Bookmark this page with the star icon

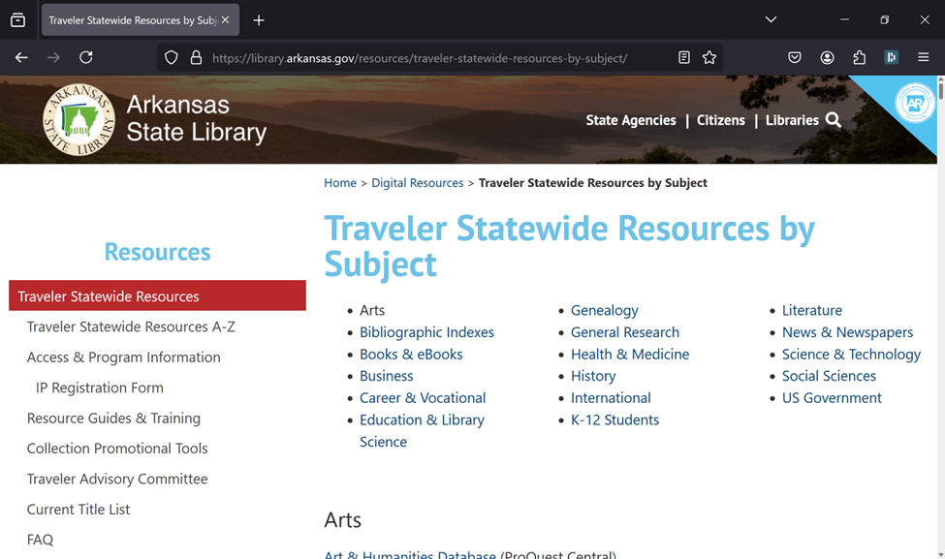pos(709,58)
